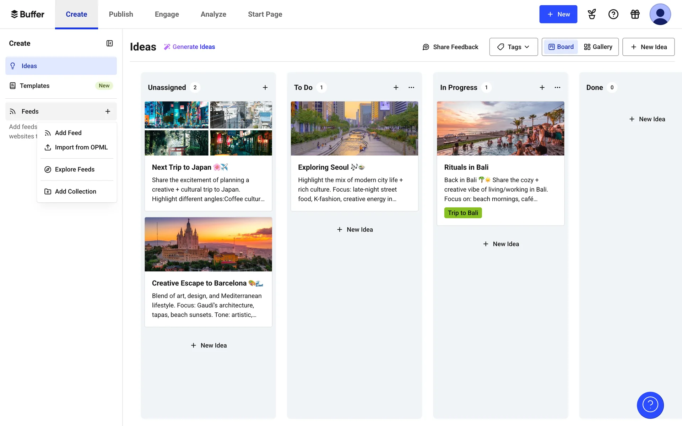Add idea with plus in In Progress column
The image size is (682, 426).
542,87
